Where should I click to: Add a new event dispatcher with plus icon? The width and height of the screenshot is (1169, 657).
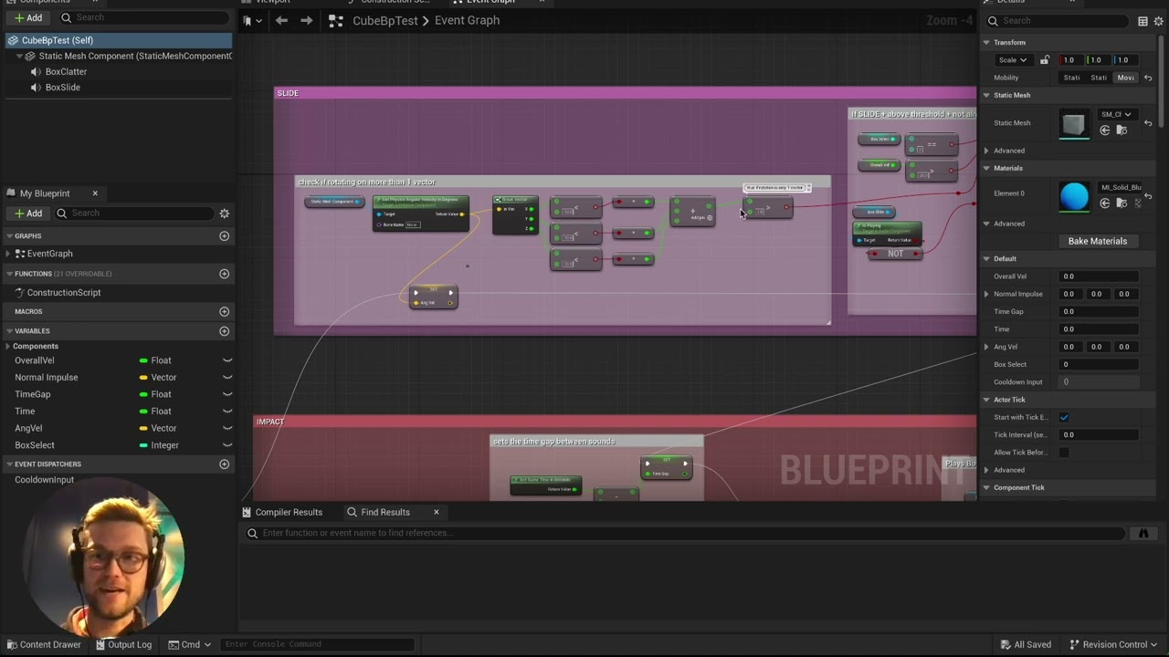[x=224, y=464]
